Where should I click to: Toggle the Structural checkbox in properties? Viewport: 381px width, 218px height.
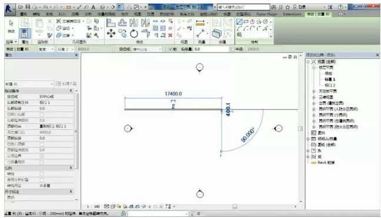coord(42,174)
